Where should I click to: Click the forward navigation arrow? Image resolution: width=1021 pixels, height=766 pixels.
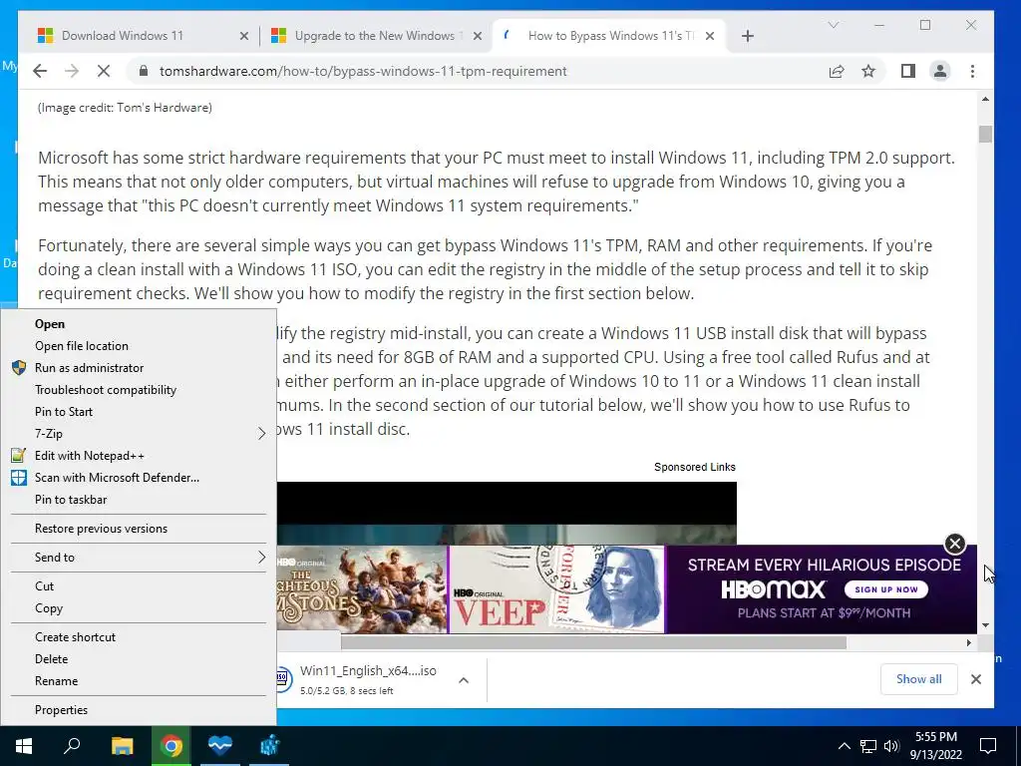point(72,71)
